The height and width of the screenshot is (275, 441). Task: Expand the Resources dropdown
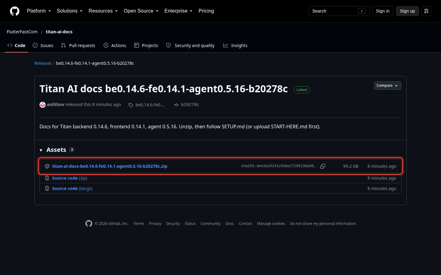pos(103,11)
